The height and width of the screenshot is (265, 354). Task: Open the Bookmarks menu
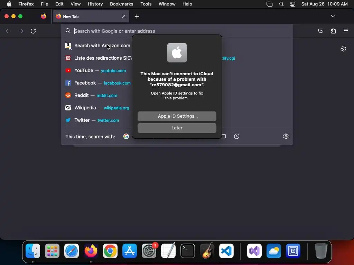[x=121, y=4]
